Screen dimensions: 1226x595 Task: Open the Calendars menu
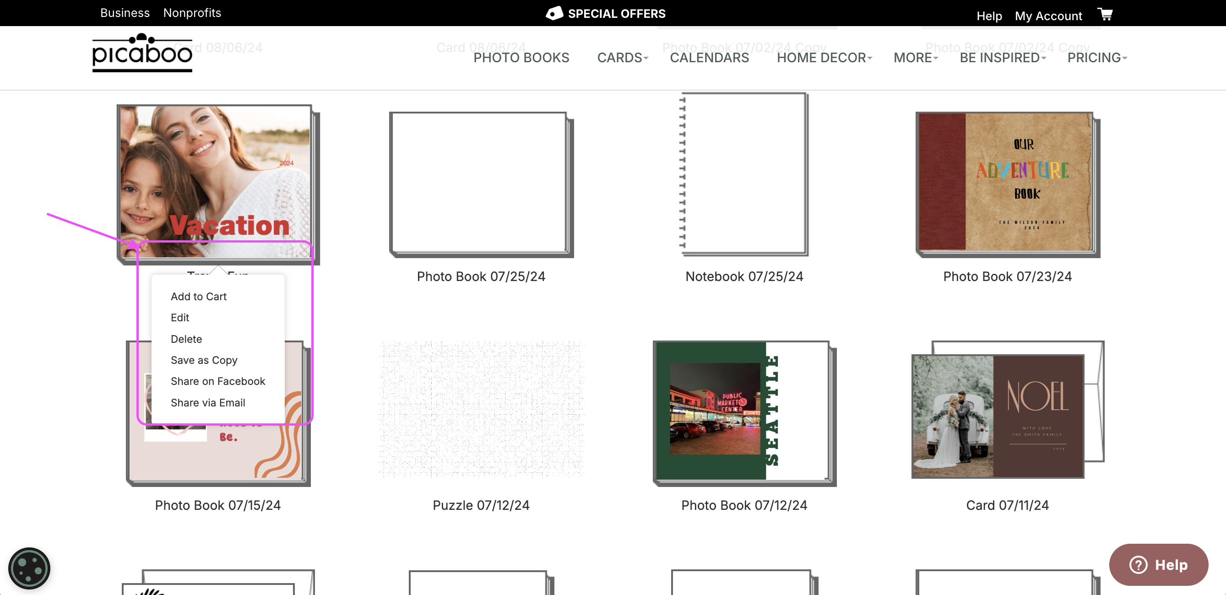(709, 58)
